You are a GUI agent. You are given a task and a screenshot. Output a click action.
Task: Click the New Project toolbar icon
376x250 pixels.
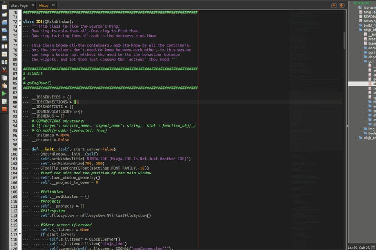point(4,14)
